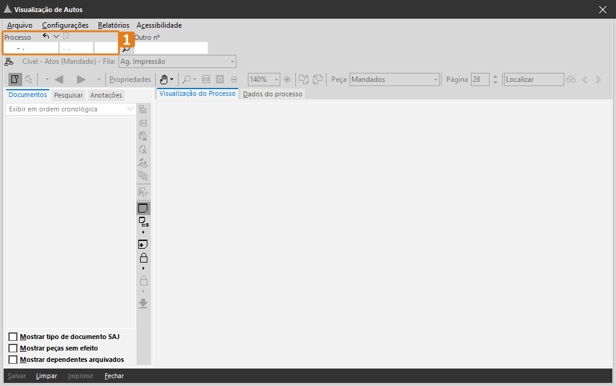Enable Mostrar tipo de documento SAJ

tap(13, 337)
